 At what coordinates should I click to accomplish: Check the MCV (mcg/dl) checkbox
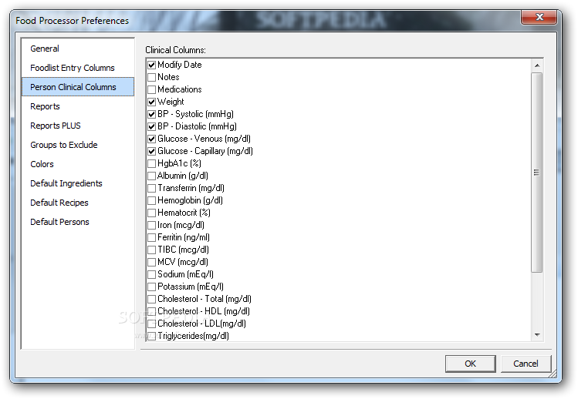point(151,263)
